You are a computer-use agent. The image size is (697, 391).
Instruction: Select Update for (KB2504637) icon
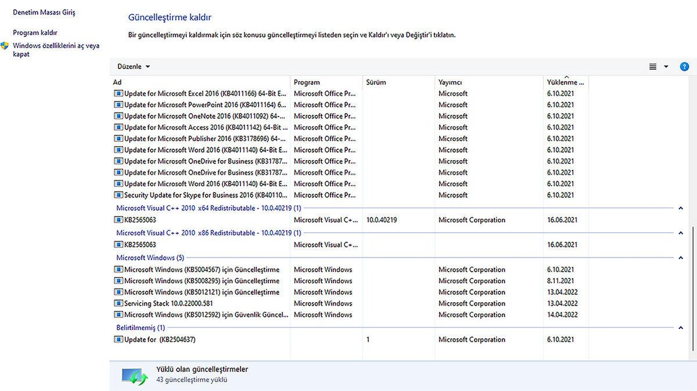pyautogui.click(x=118, y=339)
